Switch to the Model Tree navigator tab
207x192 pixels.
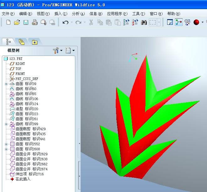[x=8, y=42]
